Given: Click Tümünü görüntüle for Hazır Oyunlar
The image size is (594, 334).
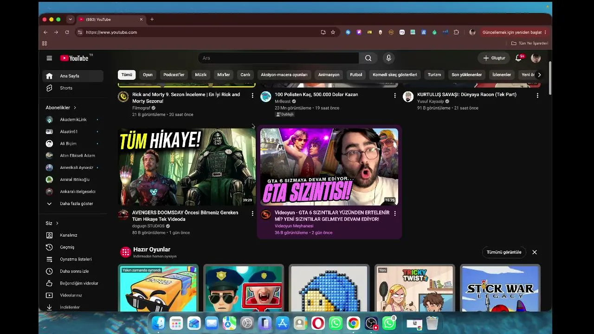Looking at the screenshot, I should tap(504, 252).
